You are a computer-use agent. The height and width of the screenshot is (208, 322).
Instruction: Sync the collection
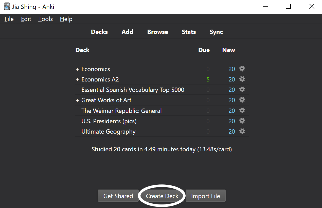(216, 32)
